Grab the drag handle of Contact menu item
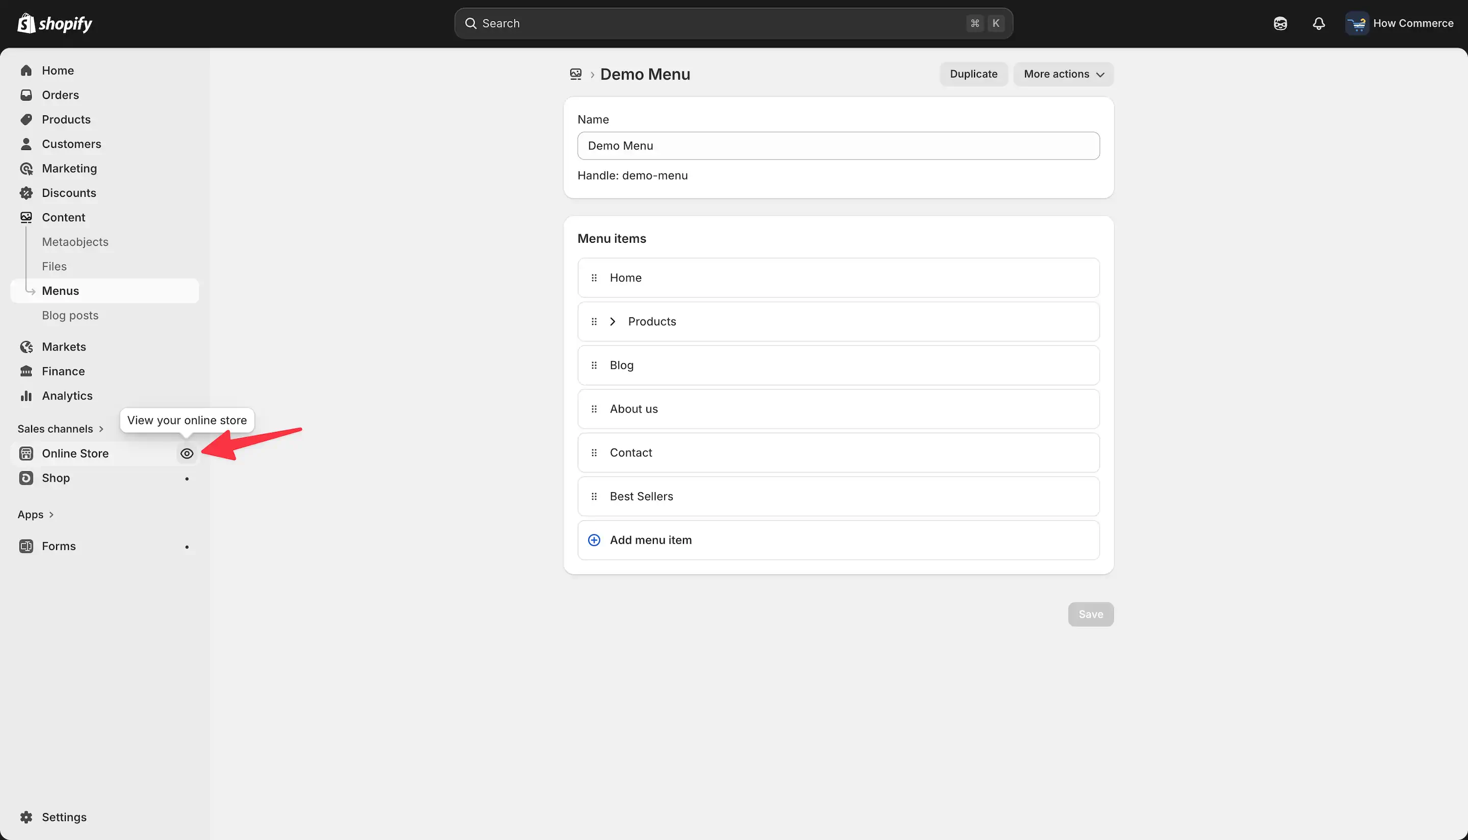 594,453
